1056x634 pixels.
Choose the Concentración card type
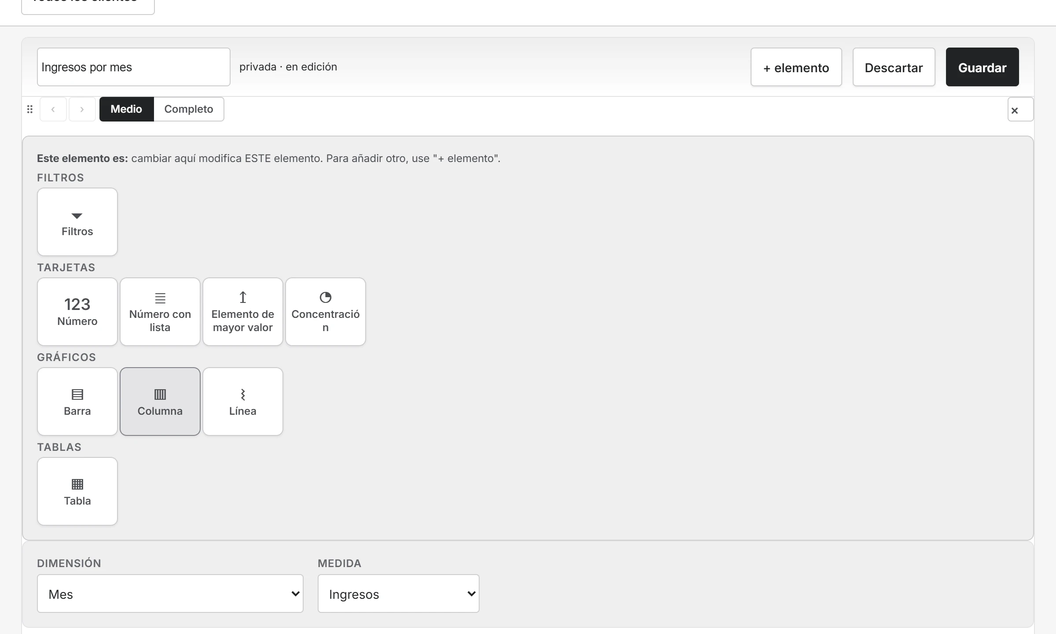(326, 312)
